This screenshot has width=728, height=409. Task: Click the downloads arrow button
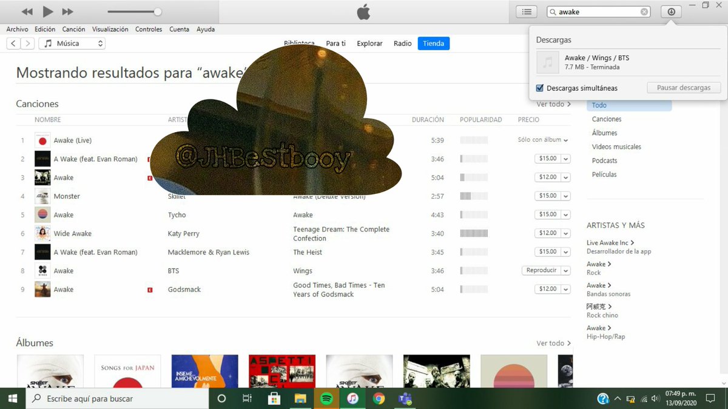click(x=671, y=12)
